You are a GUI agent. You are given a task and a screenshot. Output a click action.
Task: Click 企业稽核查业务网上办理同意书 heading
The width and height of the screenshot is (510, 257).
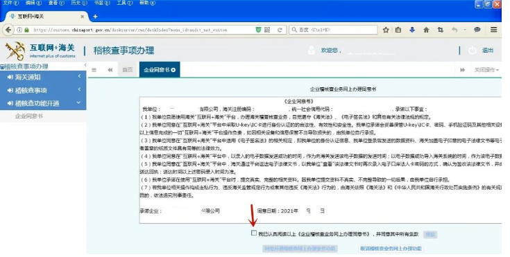343,89
